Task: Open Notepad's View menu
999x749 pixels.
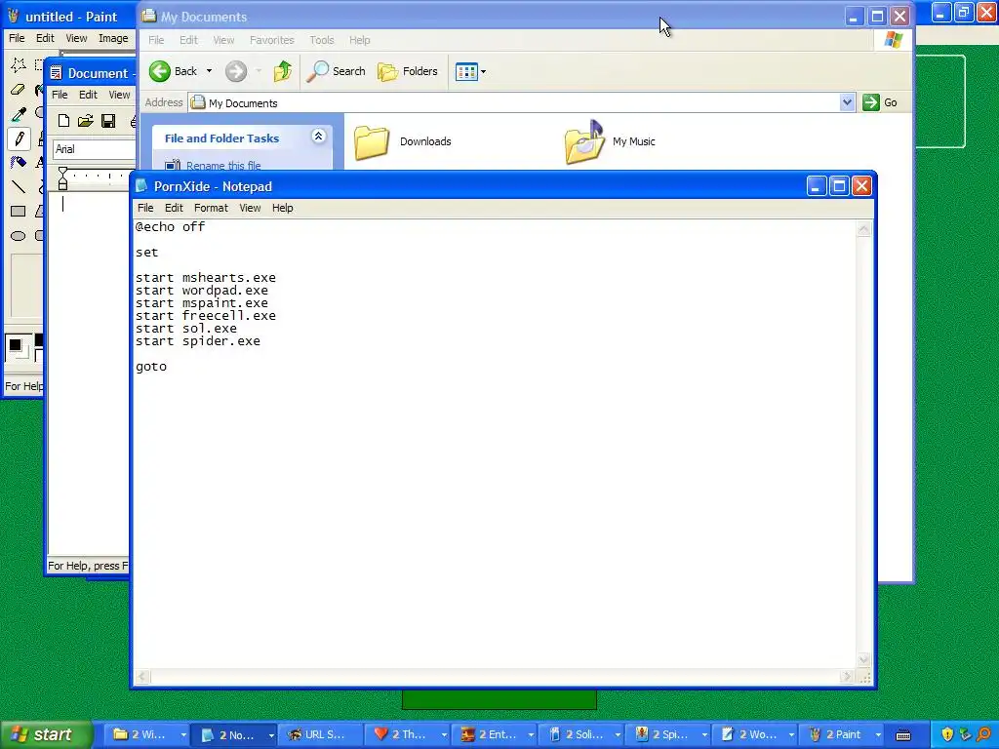Action: [x=250, y=208]
